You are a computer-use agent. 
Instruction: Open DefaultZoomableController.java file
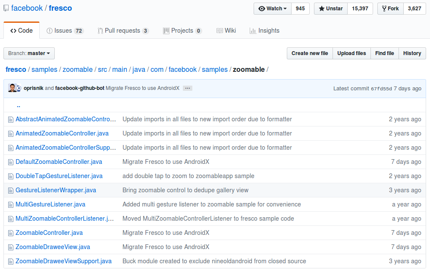coord(59,162)
